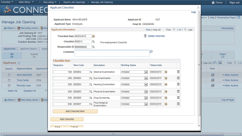This screenshot has height=136, width=242.
Task: Open Briefing Status dropdown for Physical Examination
Action: point(146,92)
